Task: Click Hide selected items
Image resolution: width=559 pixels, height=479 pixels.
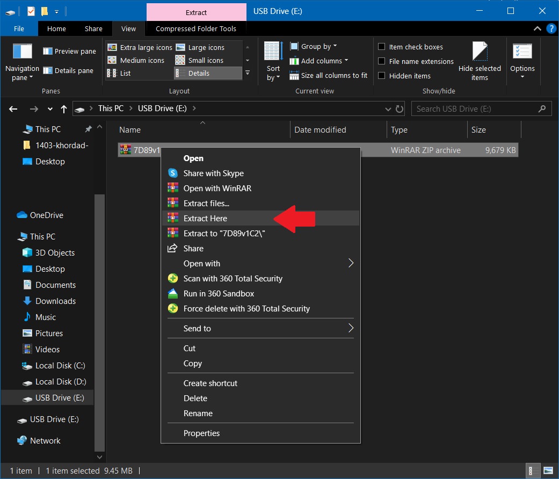Action: (480, 61)
